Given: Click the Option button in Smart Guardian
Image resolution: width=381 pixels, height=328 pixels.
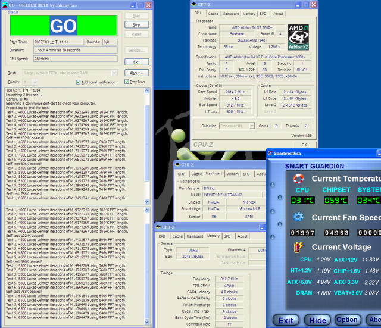Looking at the screenshot, I should click(x=346, y=320).
